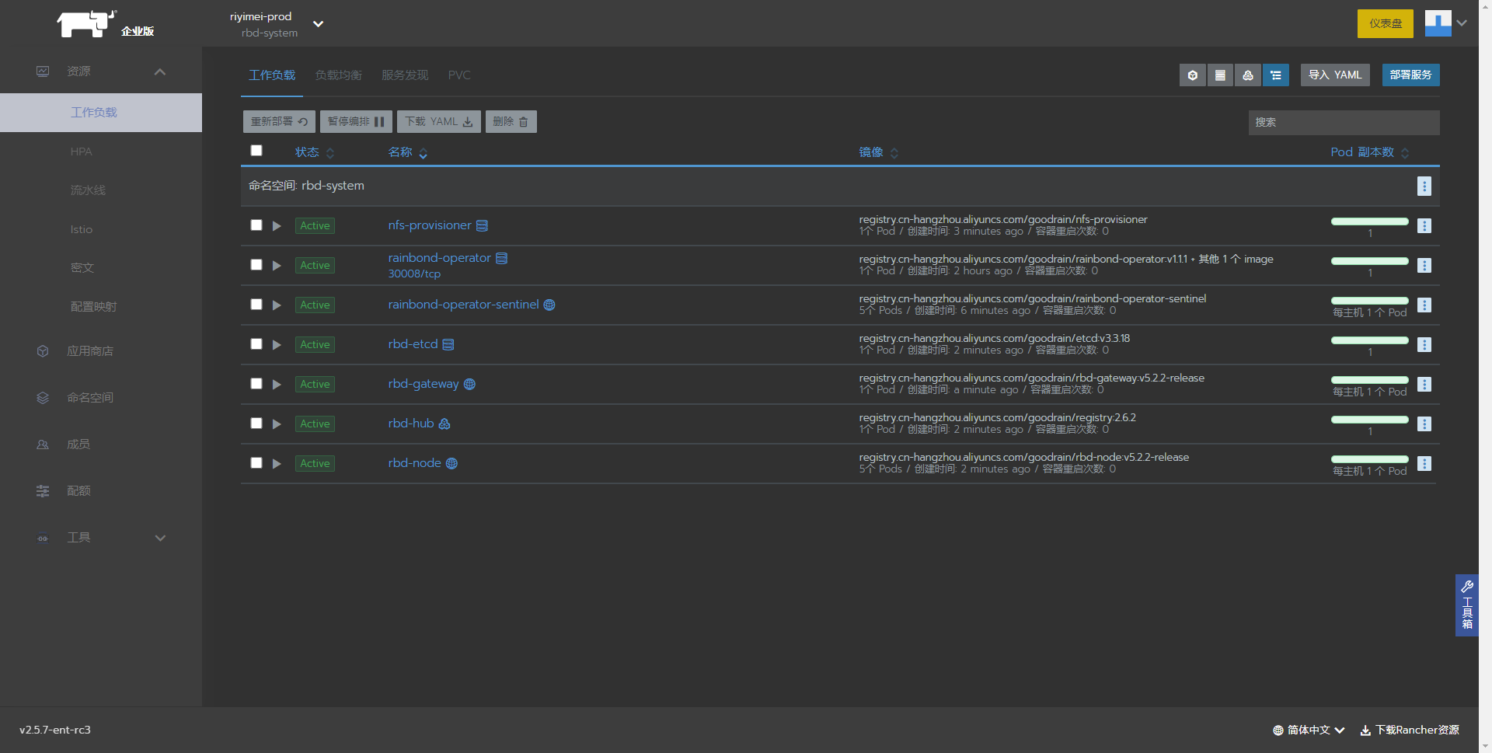Click the 资源 sidebar monitor icon

click(x=43, y=71)
